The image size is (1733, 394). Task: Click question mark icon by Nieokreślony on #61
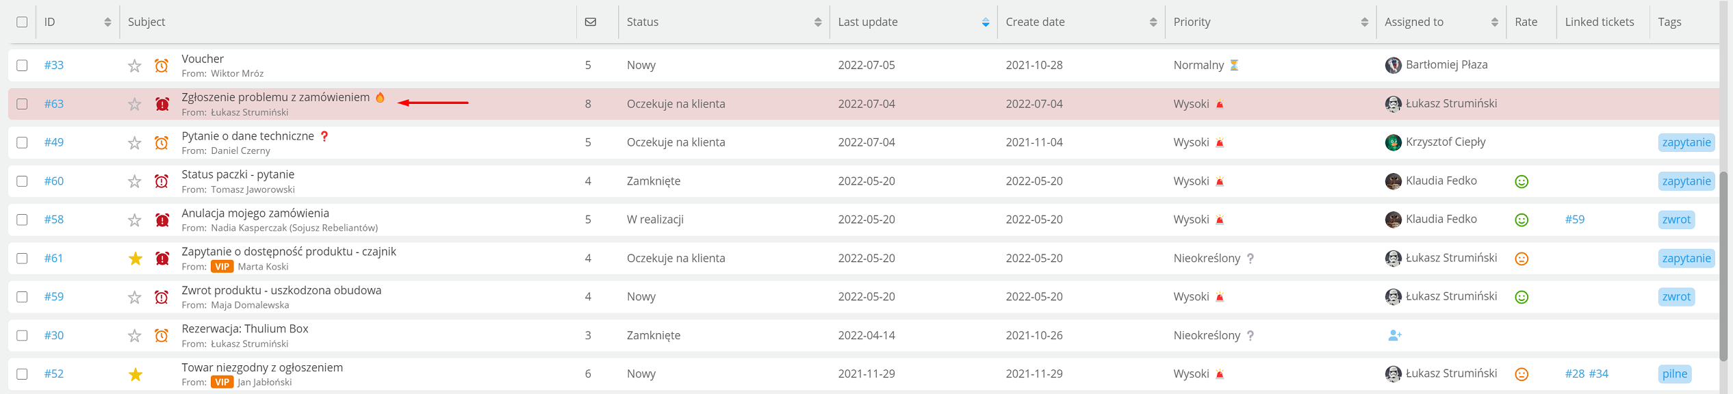(1250, 259)
